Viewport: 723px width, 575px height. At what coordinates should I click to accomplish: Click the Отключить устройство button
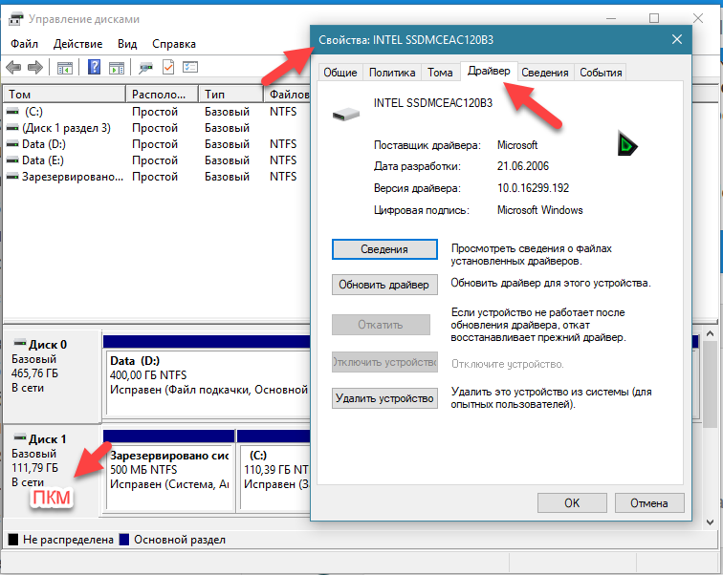click(x=384, y=362)
